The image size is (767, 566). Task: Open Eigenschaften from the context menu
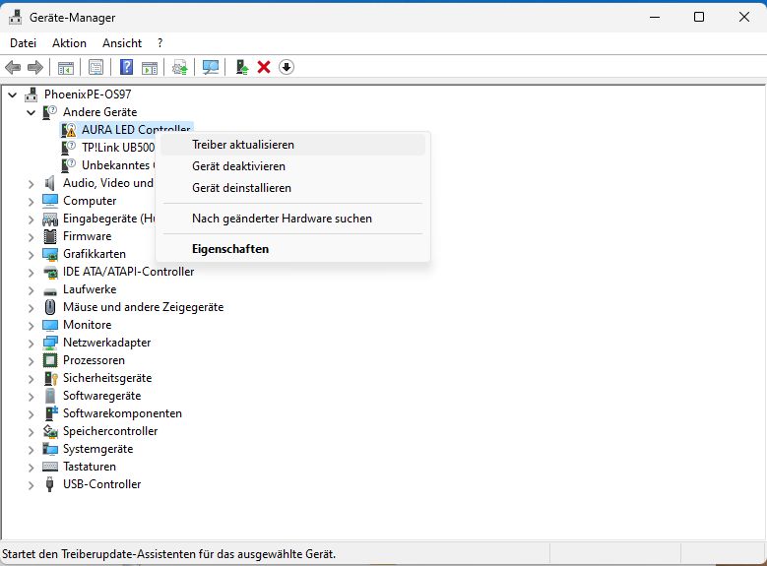[x=293, y=249]
